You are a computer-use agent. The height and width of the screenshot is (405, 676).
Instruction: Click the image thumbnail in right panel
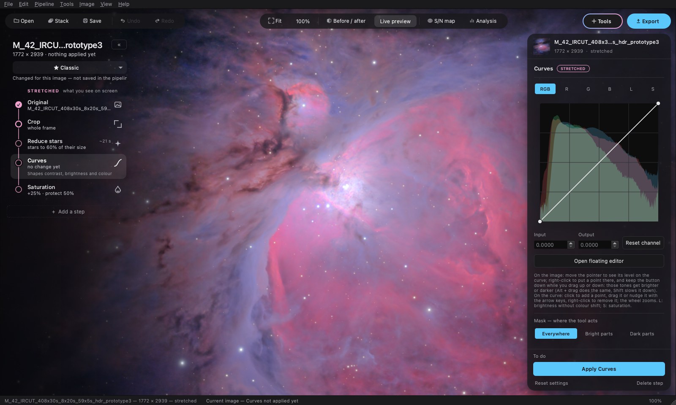(x=541, y=46)
